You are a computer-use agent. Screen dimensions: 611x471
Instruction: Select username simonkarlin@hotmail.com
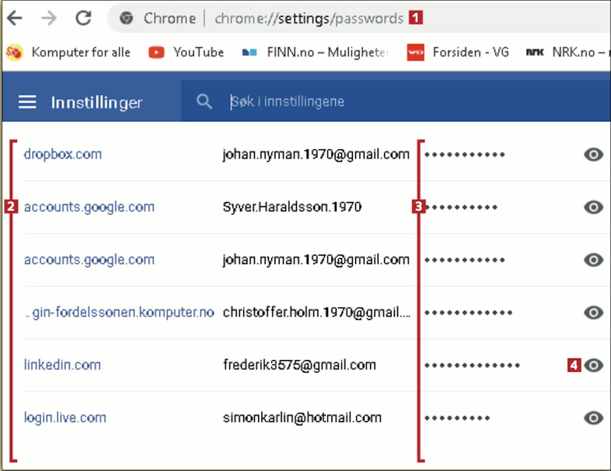pos(302,418)
